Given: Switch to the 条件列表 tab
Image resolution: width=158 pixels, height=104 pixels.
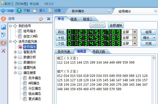Looking at the screenshot, I should pos(64,52).
